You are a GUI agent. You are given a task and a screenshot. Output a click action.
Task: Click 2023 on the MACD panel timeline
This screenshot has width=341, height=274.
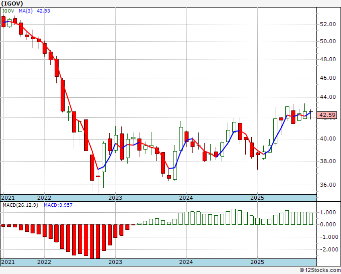coord(115,262)
